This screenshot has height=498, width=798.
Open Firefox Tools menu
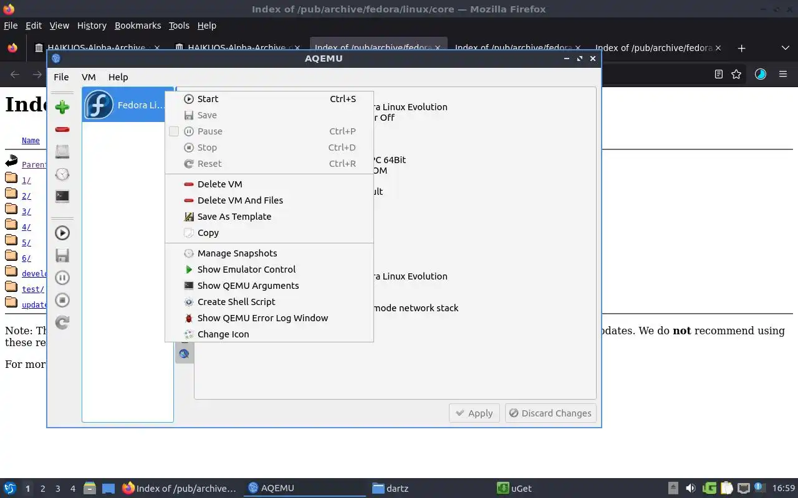pos(179,26)
